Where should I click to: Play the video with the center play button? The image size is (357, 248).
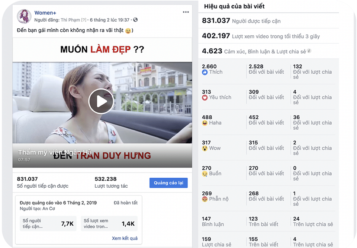(101, 101)
